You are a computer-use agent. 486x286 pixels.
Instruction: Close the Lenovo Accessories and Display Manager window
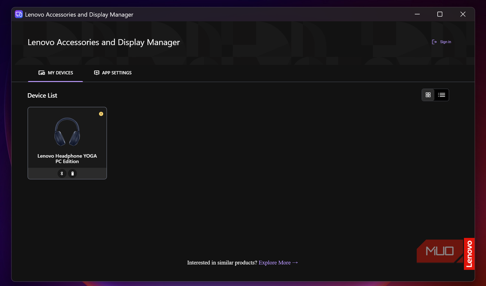coord(463,14)
